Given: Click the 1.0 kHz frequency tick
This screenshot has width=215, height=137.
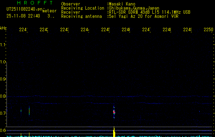Looking at the screenshot, I should 3,62.
